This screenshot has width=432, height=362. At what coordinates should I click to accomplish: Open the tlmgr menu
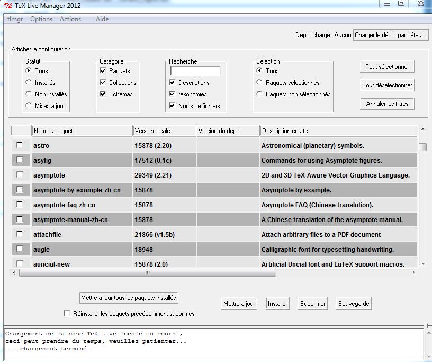point(15,19)
